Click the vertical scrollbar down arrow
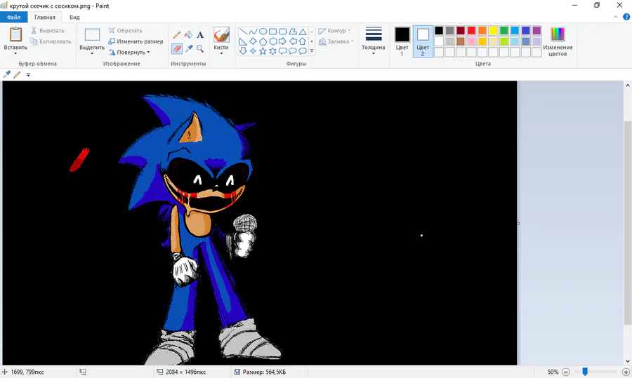632x378 pixels. coord(628,361)
